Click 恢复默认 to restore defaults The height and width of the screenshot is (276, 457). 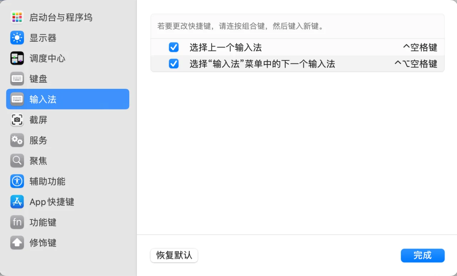(174, 255)
